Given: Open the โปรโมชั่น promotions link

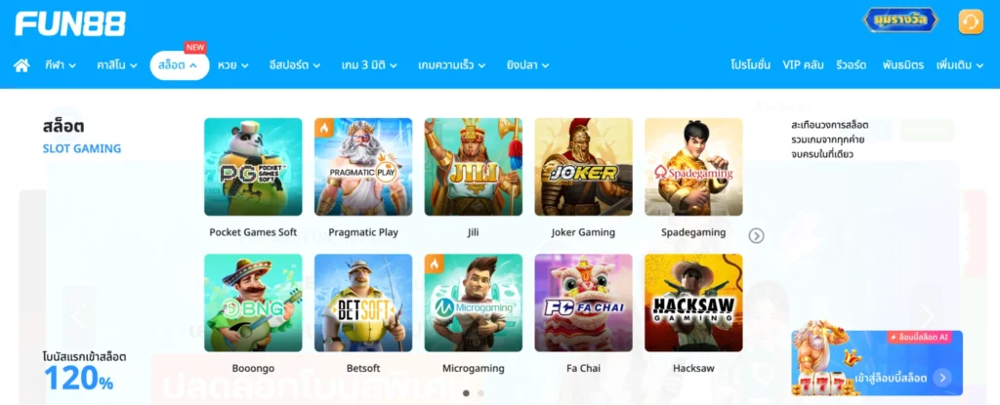Looking at the screenshot, I should (751, 65).
